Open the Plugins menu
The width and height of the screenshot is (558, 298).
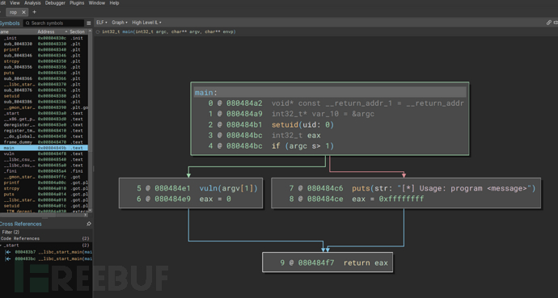[x=77, y=3]
